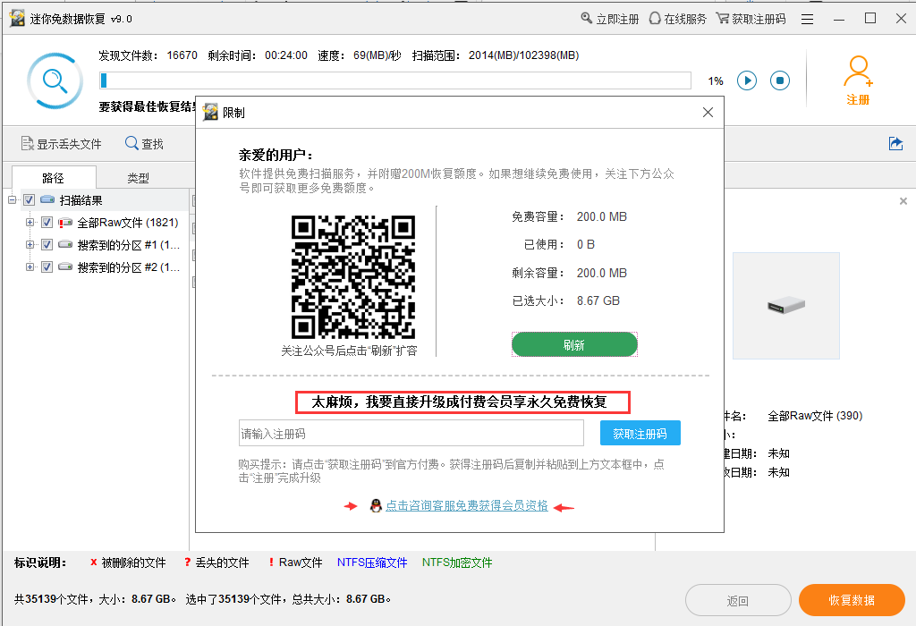The height and width of the screenshot is (626, 916).
Task: Click the 扫描范围 value 2014(MB)/102398(MB)
Action: pos(523,55)
